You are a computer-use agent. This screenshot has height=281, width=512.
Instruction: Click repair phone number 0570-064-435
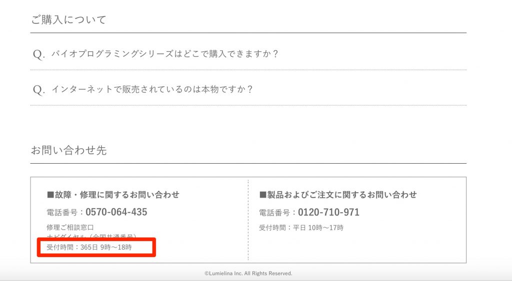116,212
